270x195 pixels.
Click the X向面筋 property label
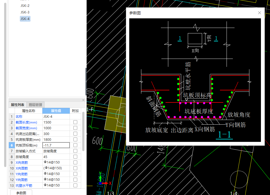[22, 168]
